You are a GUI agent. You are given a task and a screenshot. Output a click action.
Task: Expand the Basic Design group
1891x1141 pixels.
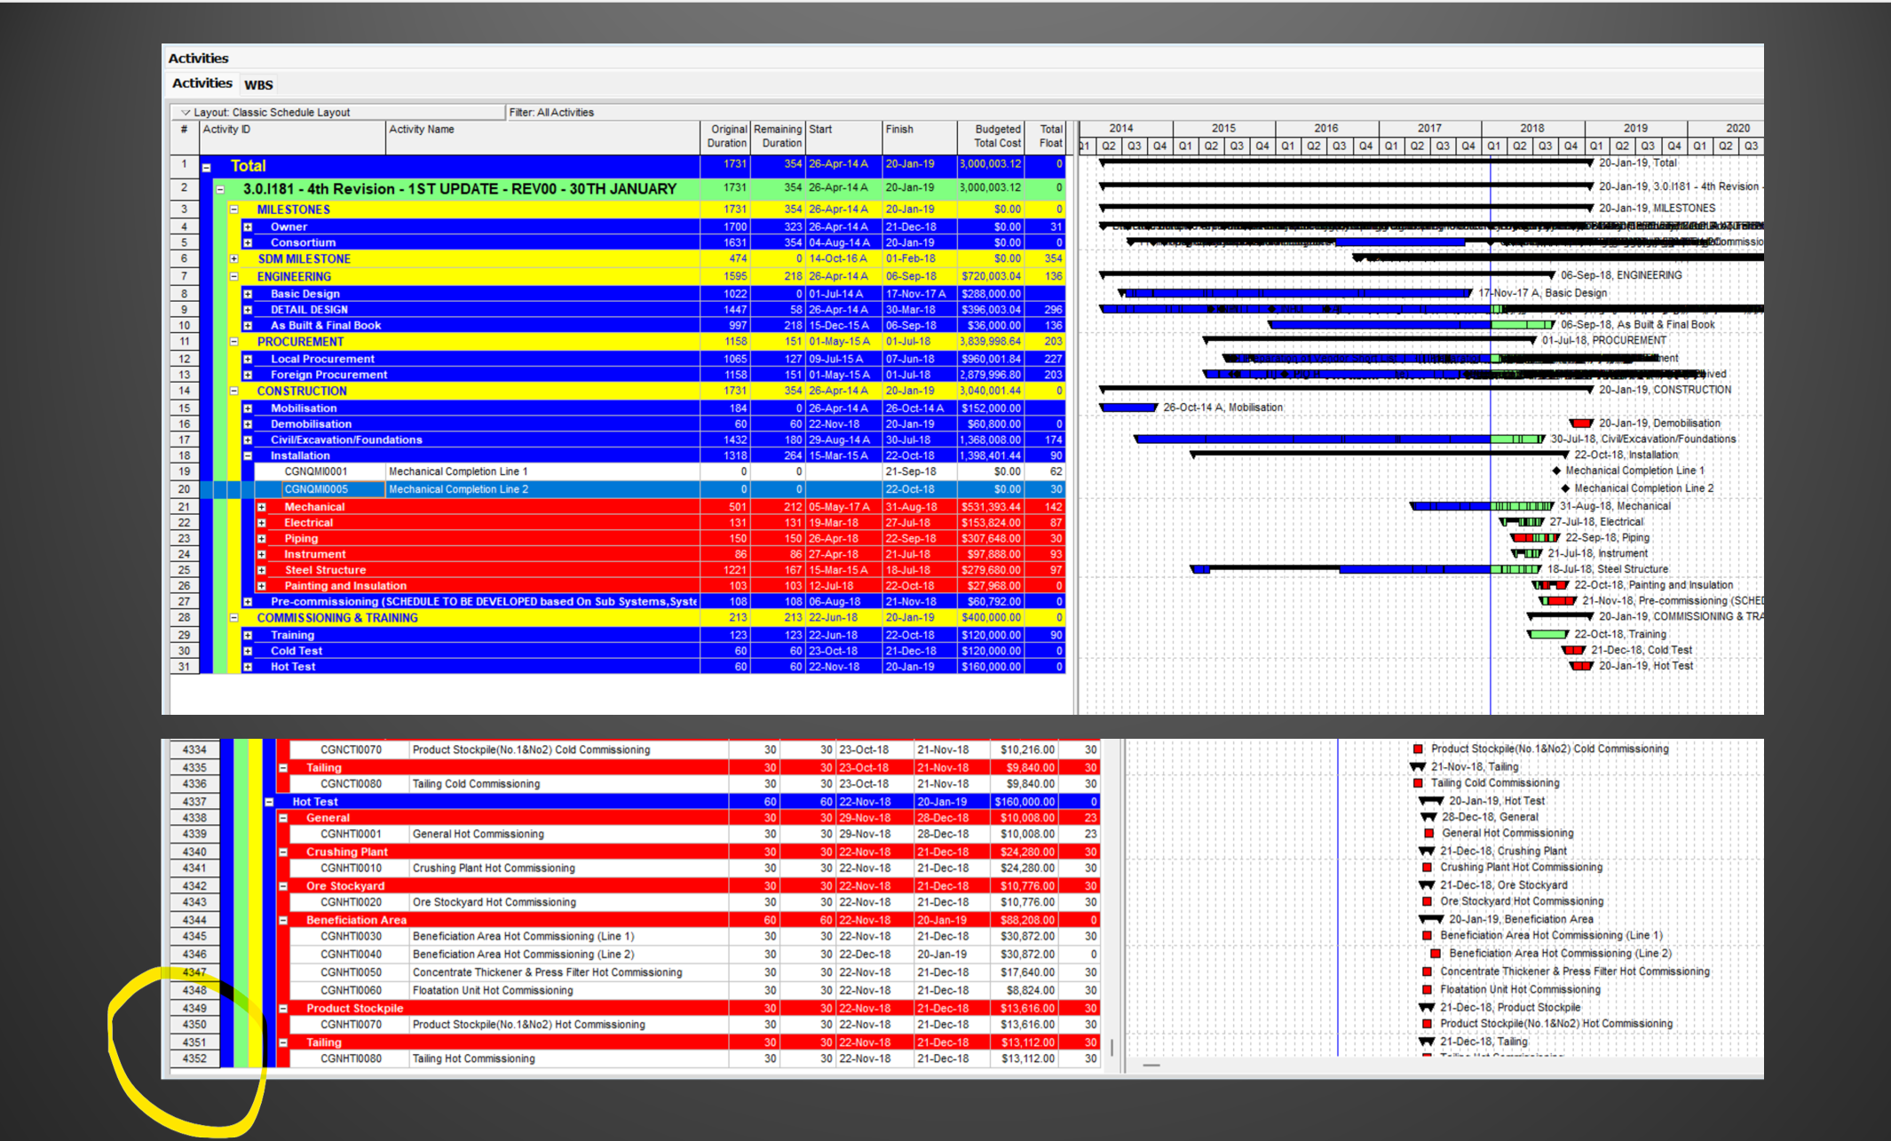coord(248,294)
